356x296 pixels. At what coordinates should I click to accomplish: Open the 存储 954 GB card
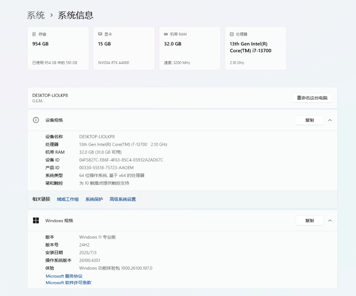pyautogui.click(x=58, y=48)
